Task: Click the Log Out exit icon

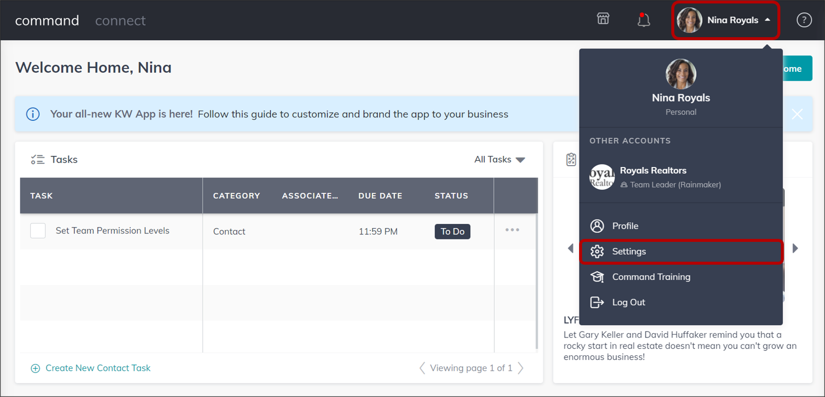Action: tap(597, 302)
